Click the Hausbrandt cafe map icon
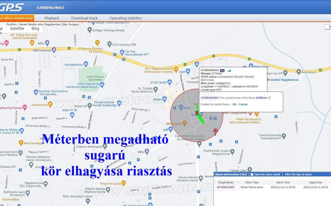Viewport: 331px width, 206px height. 50,105
